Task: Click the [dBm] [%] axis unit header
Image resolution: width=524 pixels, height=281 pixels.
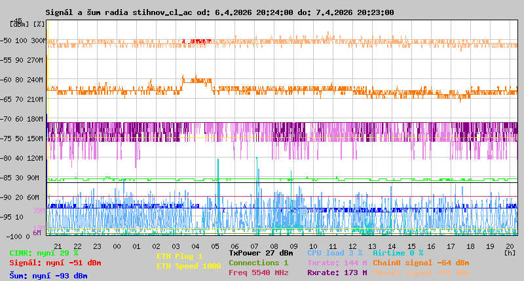Action: (28, 24)
